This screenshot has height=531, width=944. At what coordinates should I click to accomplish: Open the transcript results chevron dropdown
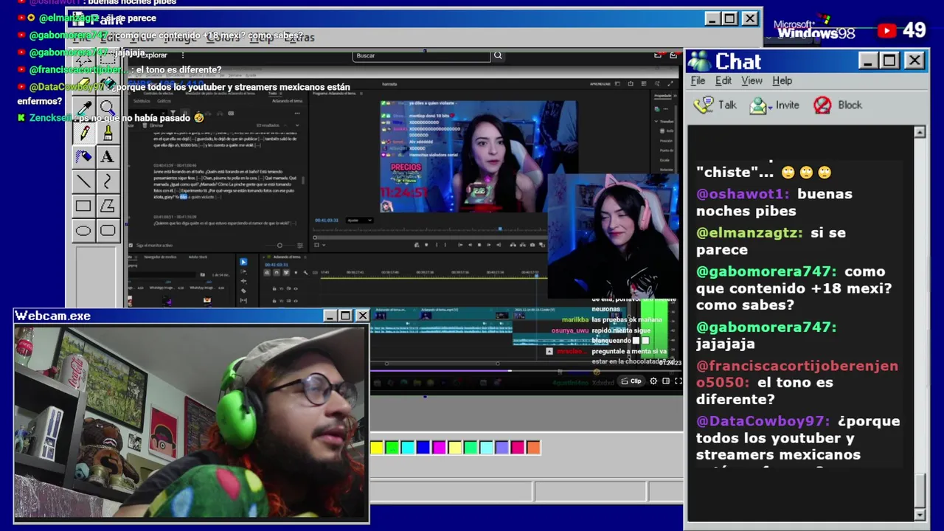point(296,125)
